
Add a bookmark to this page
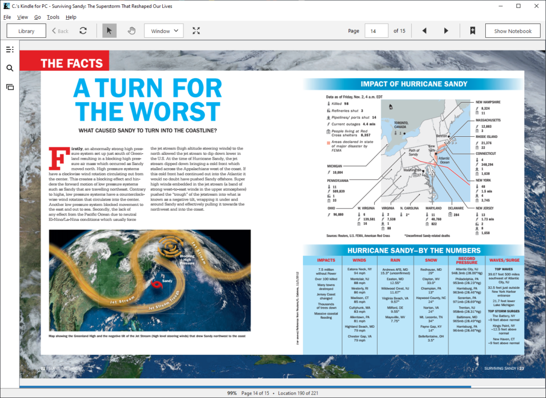pyautogui.click(x=472, y=30)
